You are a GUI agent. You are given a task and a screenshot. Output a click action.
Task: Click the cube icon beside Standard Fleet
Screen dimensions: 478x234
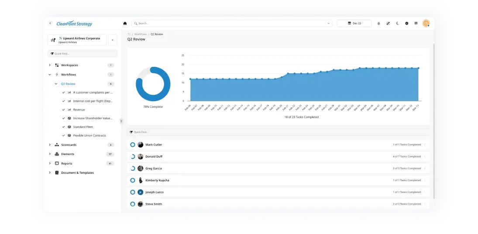(x=69, y=127)
